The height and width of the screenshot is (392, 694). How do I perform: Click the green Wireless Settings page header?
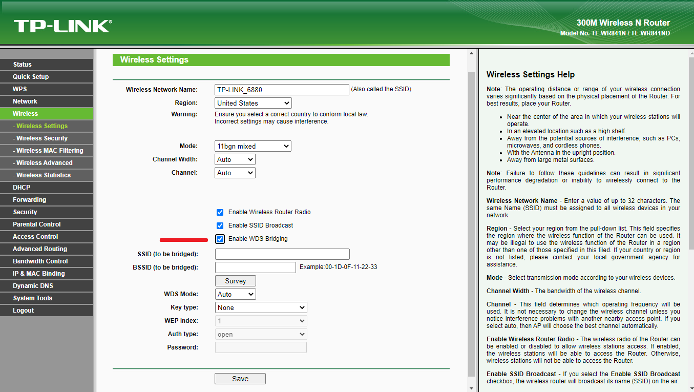click(x=281, y=60)
